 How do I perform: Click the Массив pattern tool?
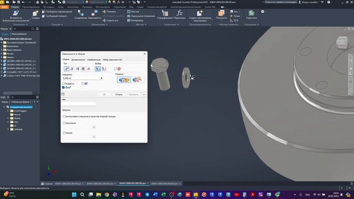coord(133,12)
